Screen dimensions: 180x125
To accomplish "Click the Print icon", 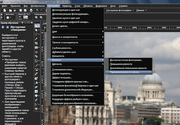I will click(x=31, y=10).
